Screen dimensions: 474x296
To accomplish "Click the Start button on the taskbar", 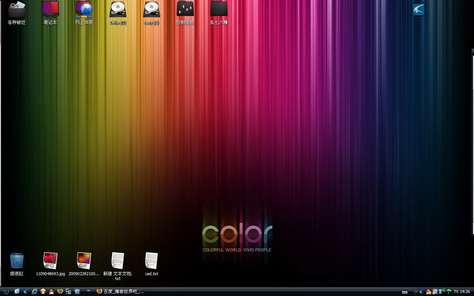I will pyautogui.click(x=7, y=291).
